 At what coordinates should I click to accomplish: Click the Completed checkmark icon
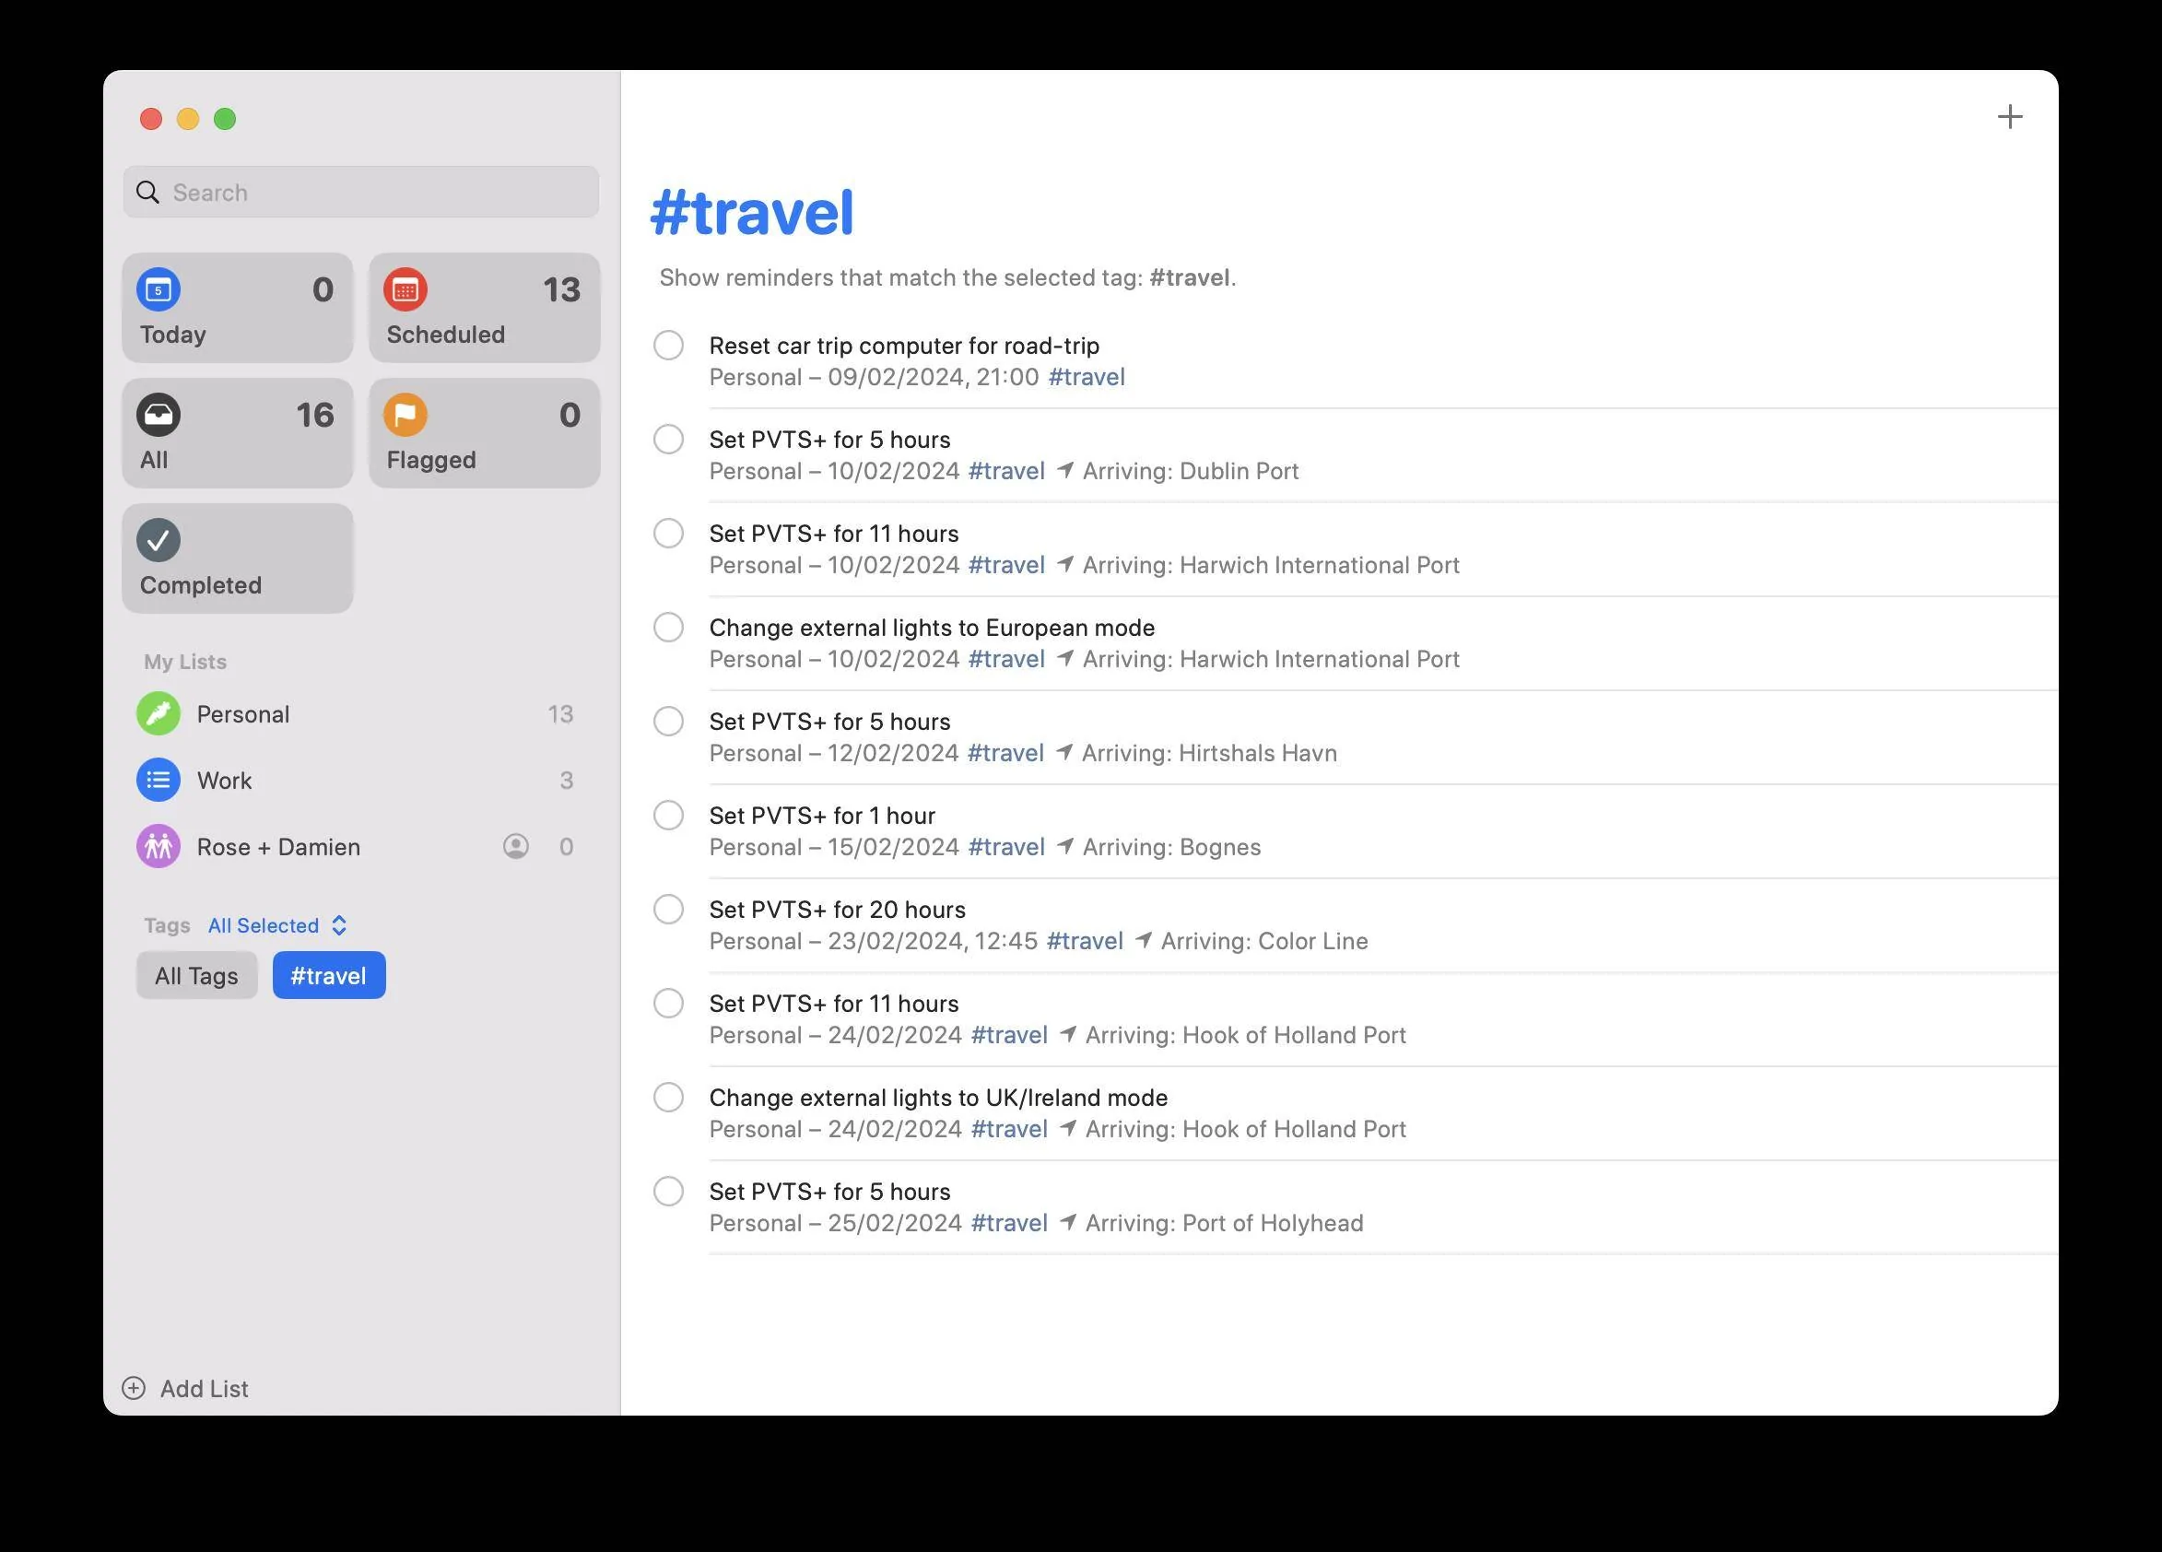click(159, 541)
